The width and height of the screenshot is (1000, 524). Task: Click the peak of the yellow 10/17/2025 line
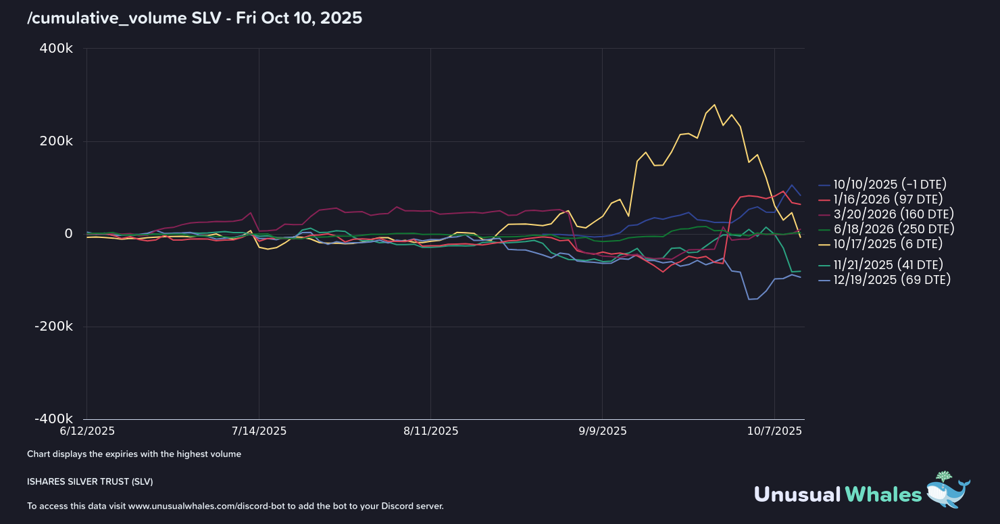[714, 105]
